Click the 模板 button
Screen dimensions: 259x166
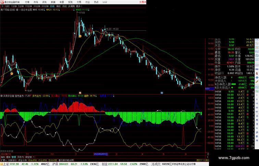[8, 157]
